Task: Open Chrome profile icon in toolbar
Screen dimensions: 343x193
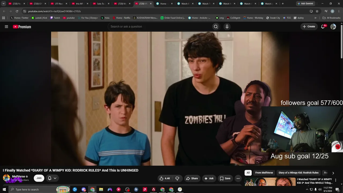Action: tap(332, 11)
